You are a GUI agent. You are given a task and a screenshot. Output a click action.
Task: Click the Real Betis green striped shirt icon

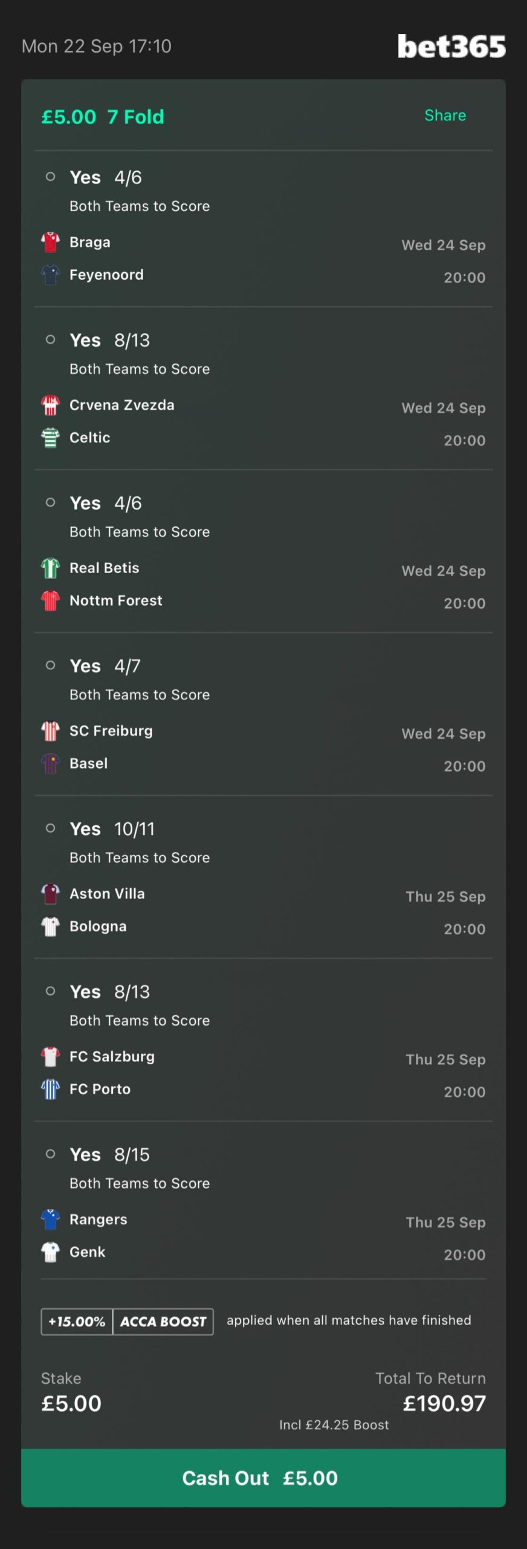point(50,568)
